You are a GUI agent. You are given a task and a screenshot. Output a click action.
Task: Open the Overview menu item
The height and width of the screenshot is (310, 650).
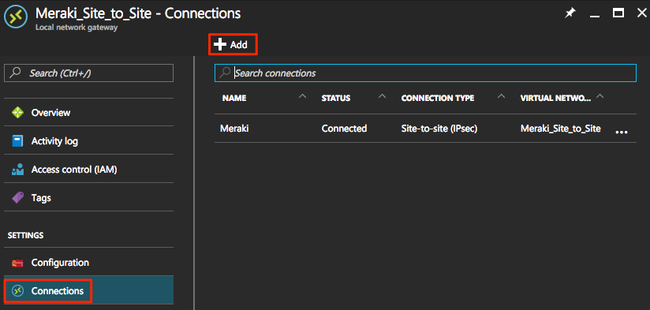point(88,113)
